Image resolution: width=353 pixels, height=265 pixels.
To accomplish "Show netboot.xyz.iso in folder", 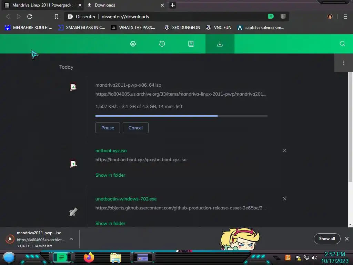I will click(110, 175).
